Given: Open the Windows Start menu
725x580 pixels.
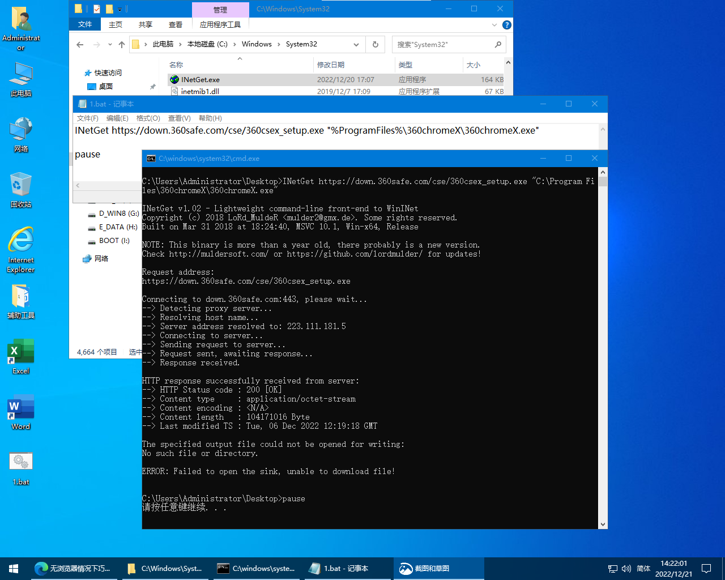Looking at the screenshot, I should pyautogui.click(x=14, y=569).
